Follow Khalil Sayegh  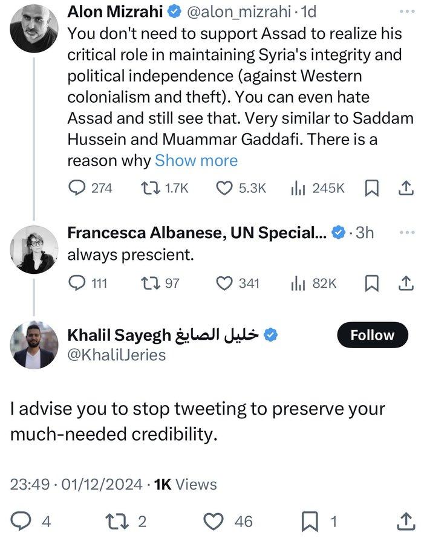tap(372, 335)
